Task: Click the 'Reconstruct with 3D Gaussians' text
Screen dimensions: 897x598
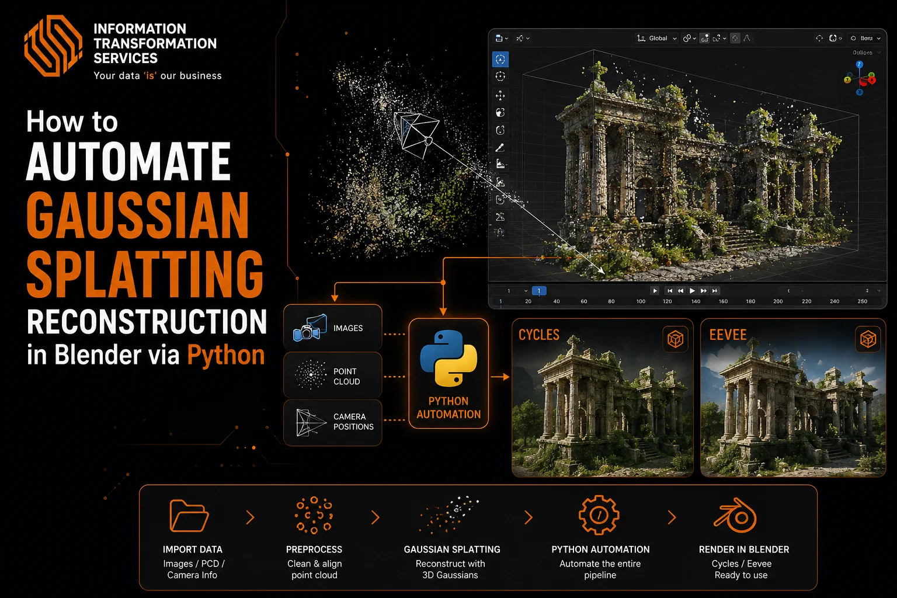Action: pos(450,569)
